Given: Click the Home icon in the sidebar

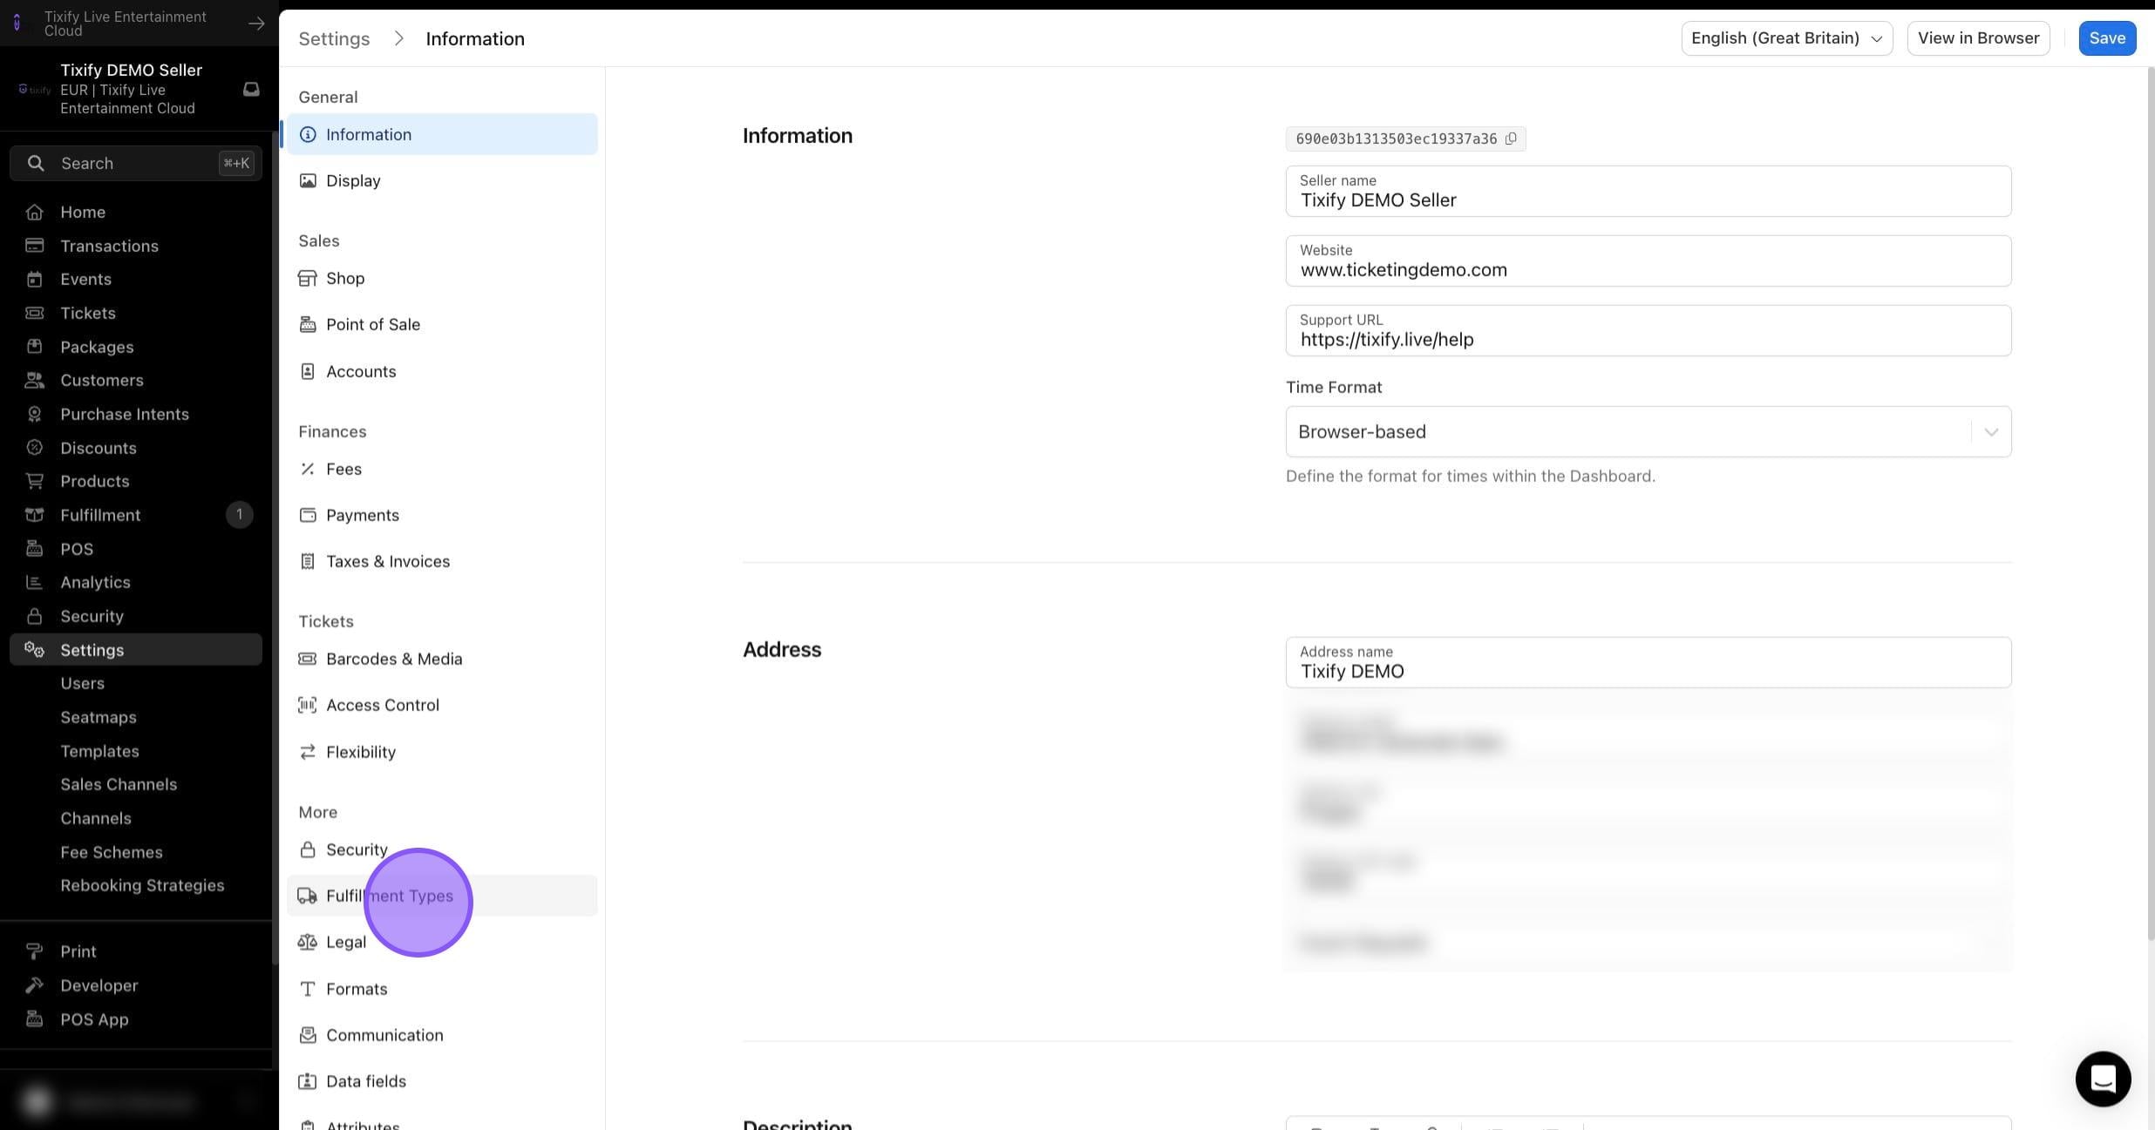Looking at the screenshot, I should (x=34, y=212).
